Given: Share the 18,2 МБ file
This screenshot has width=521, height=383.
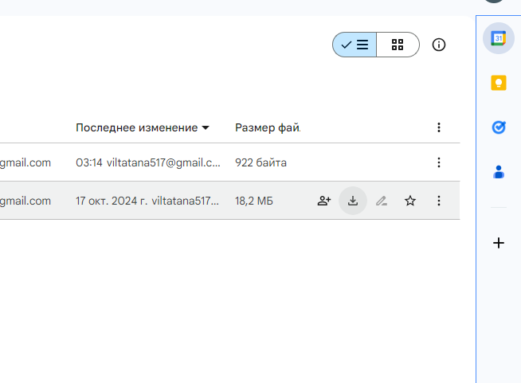Looking at the screenshot, I should click(x=324, y=201).
